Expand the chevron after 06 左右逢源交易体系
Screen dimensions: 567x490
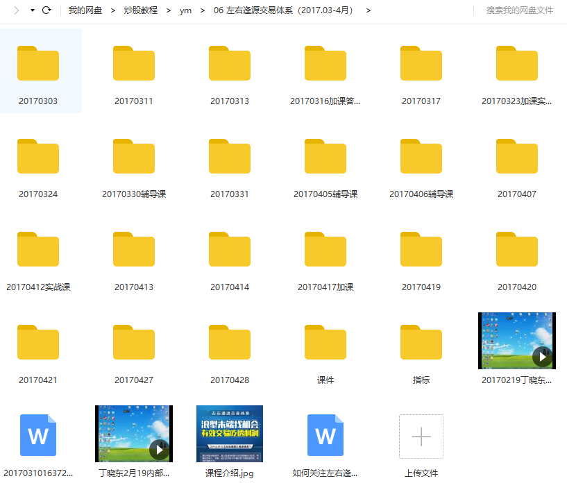pyautogui.click(x=368, y=10)
